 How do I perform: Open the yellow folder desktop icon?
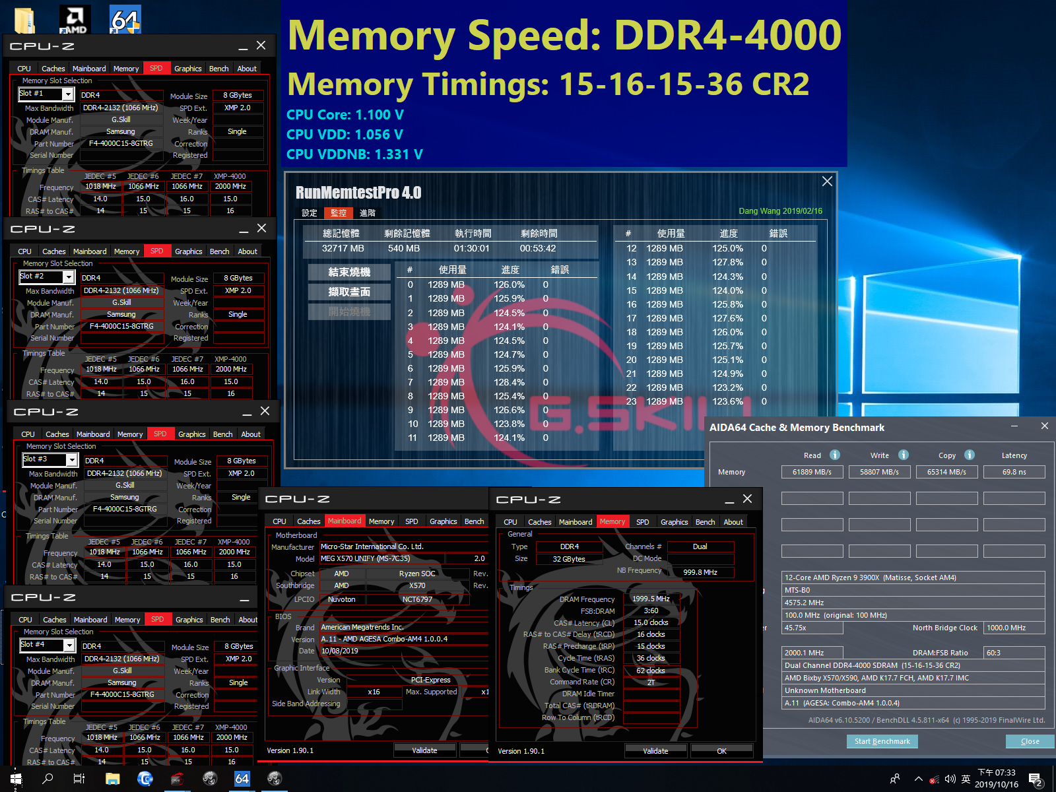click(25, 16)
